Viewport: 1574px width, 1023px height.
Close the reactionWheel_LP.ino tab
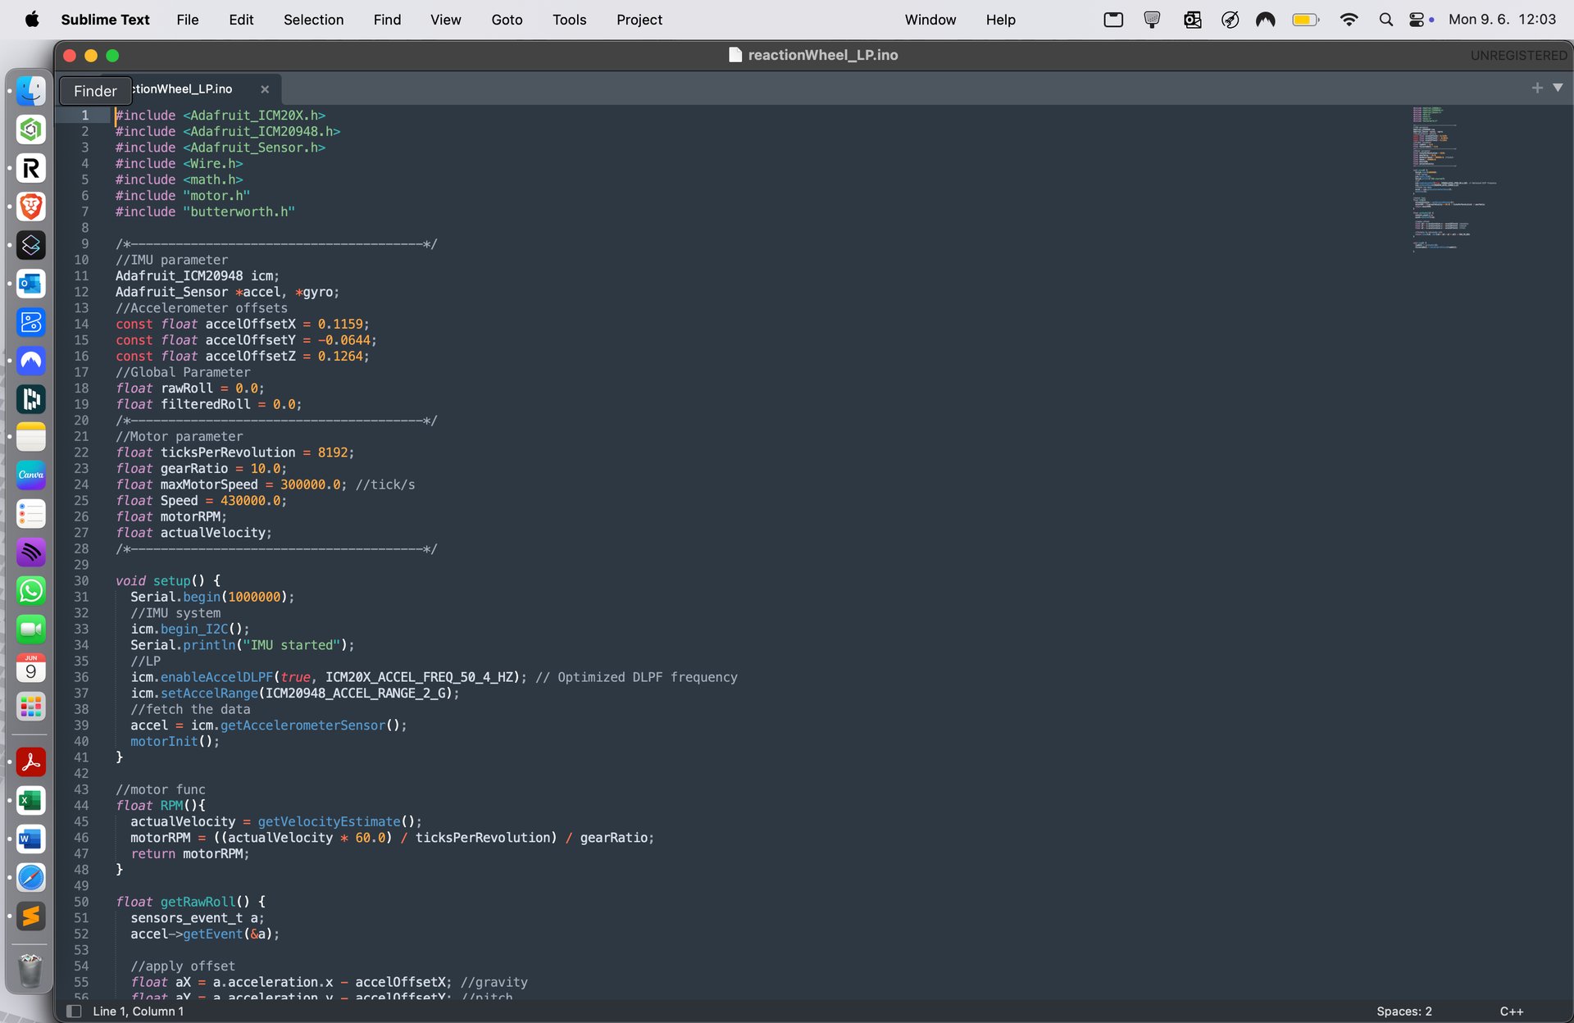point(265,89)
